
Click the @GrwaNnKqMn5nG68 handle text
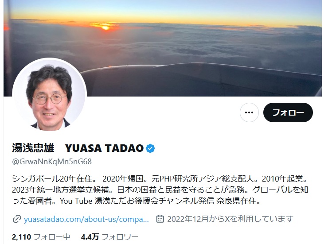coord(52,162)
